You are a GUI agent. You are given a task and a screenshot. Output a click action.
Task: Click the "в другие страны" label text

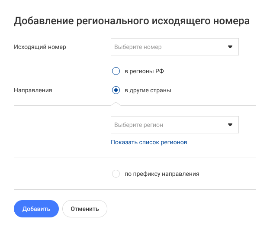[x=148, y=91]
